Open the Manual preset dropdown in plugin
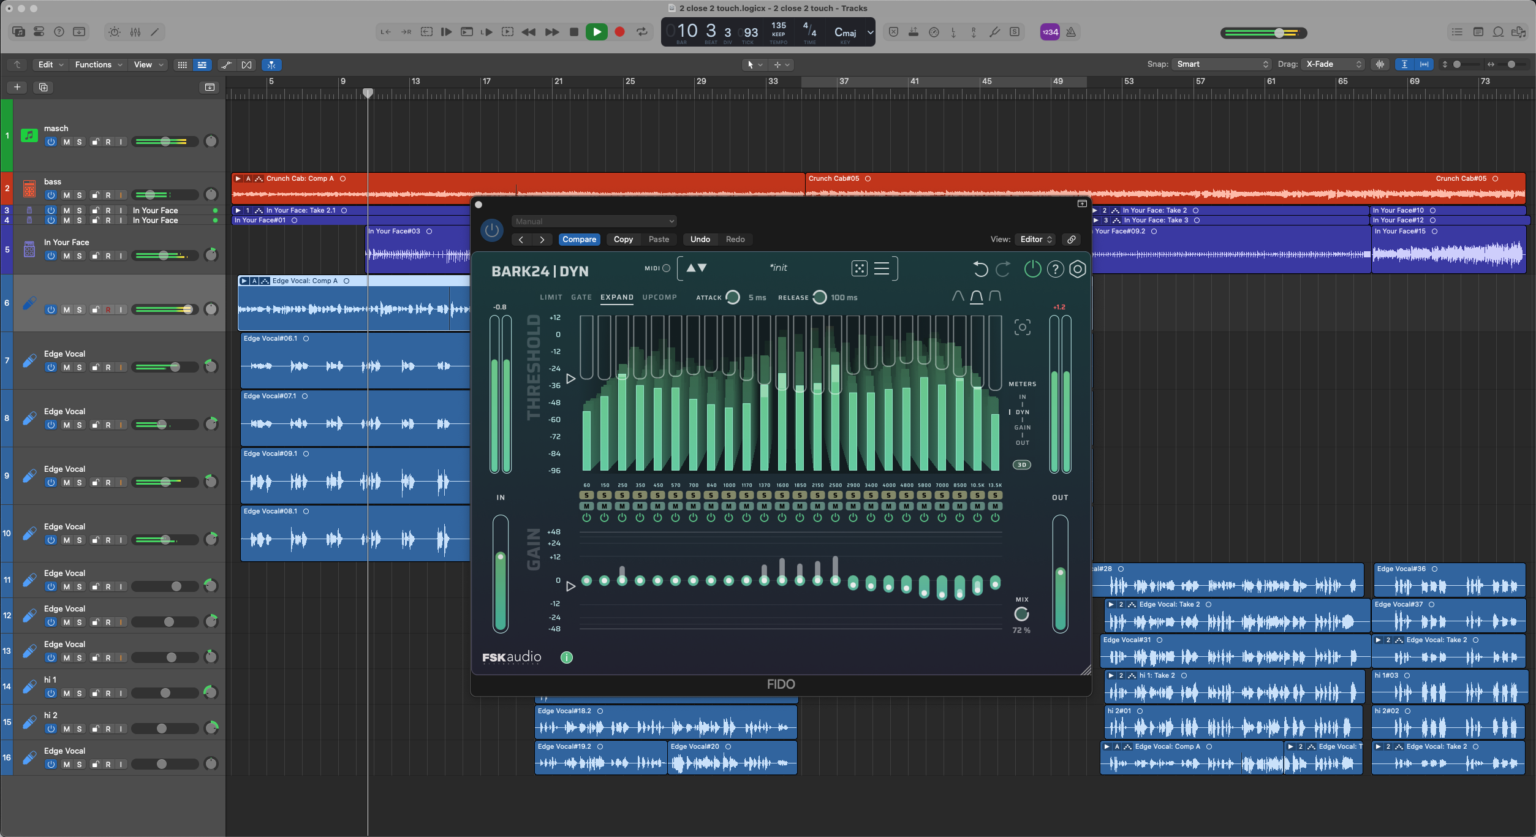 (x=593, y=221)
